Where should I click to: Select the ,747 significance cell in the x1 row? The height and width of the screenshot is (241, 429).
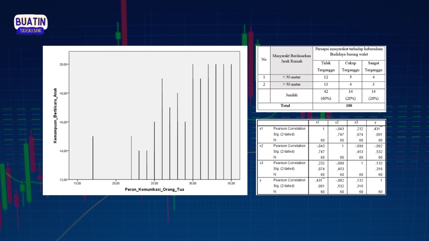(340, 134)
